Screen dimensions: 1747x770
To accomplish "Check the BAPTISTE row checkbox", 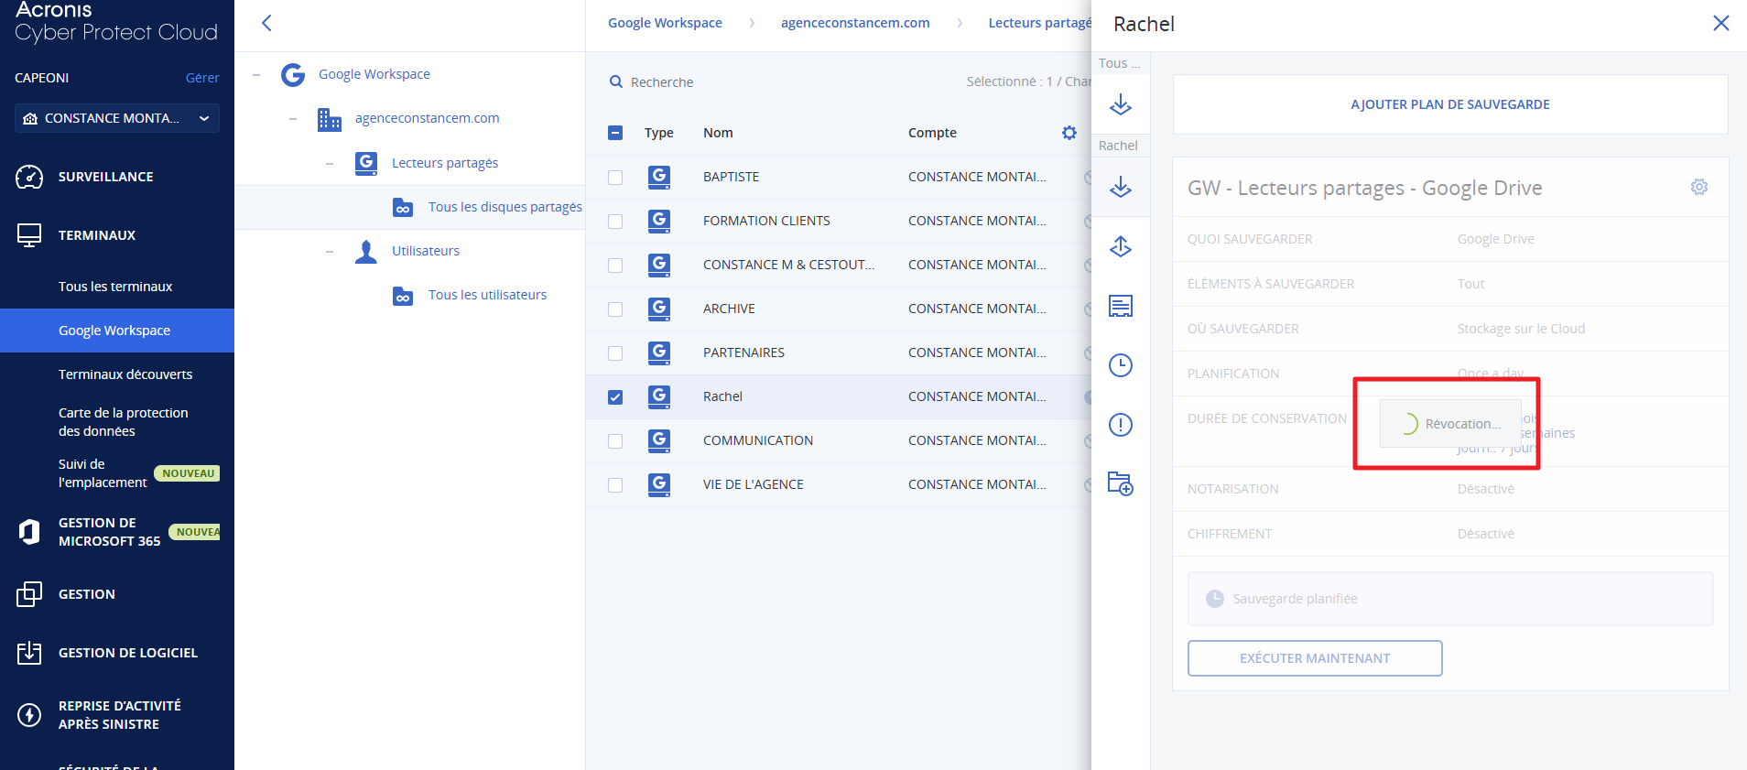I will 615,178.
